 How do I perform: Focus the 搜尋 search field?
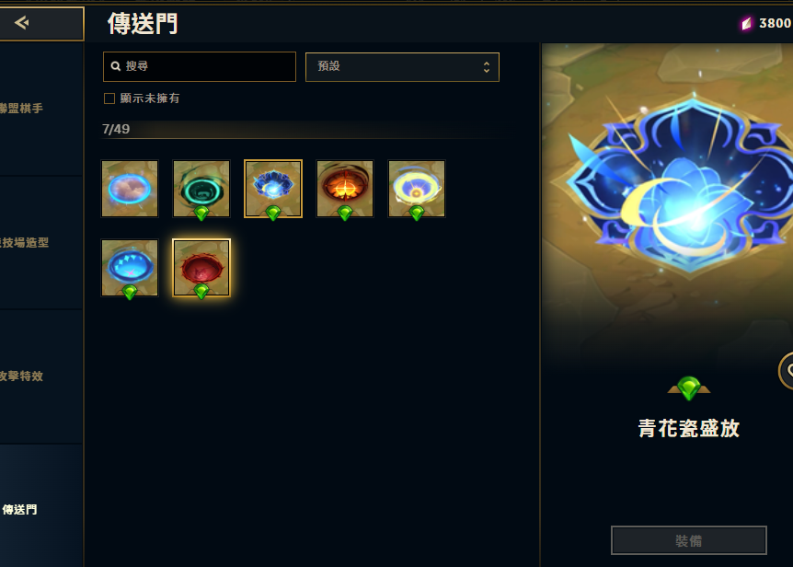click(x=200, y=66)
